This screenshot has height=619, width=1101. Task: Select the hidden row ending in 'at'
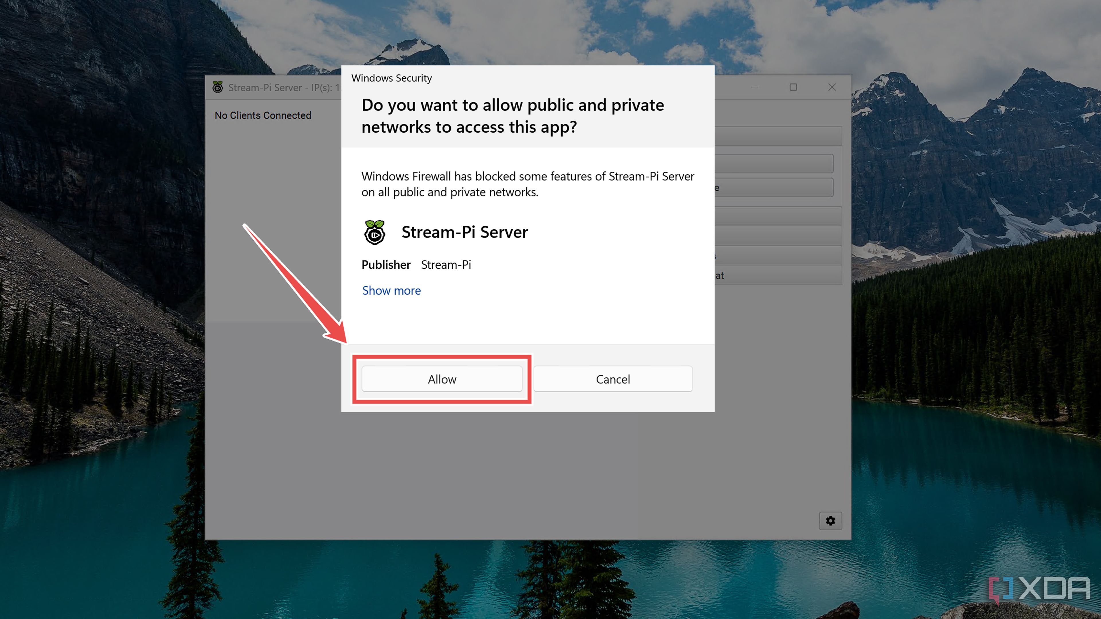point(778,275)
